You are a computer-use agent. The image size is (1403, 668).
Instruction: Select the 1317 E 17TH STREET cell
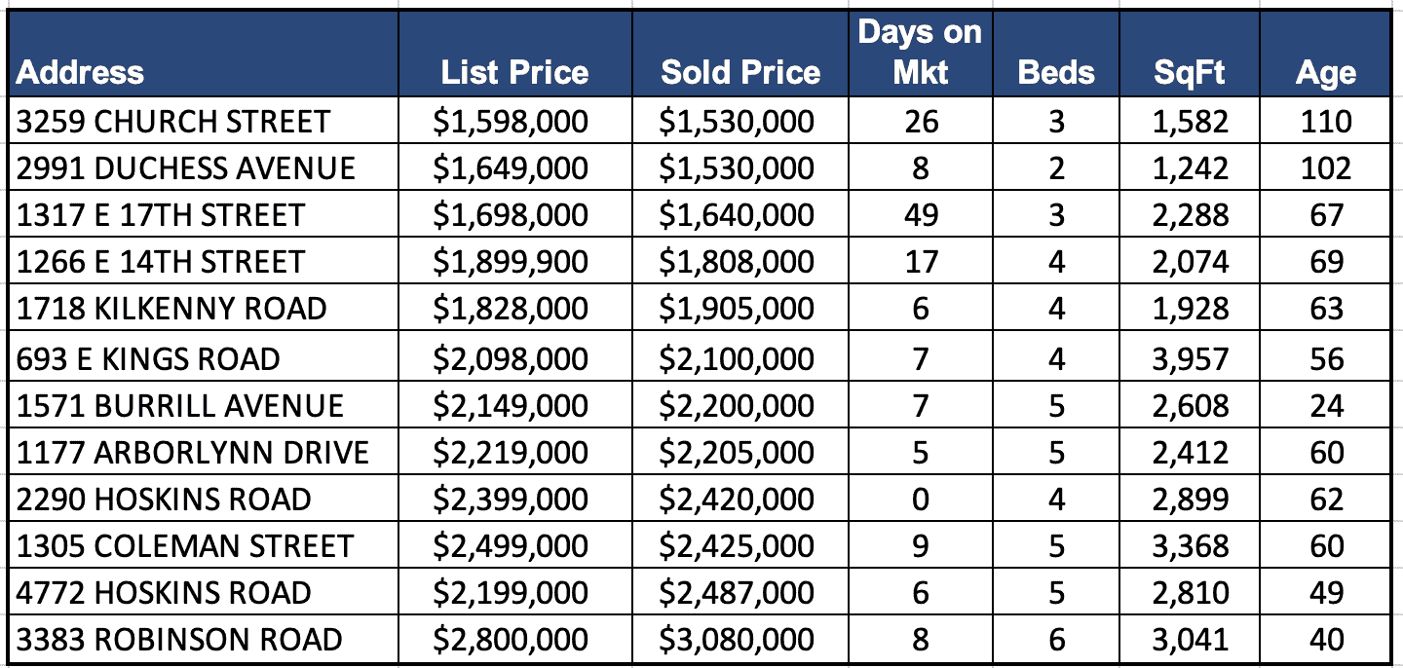pyautogui.click(x=161, y=215)
